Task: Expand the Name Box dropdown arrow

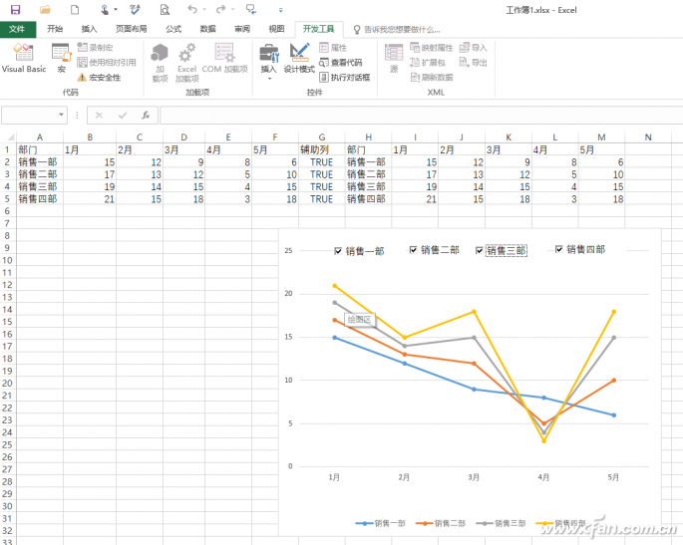Action: [x=61, y=115]
